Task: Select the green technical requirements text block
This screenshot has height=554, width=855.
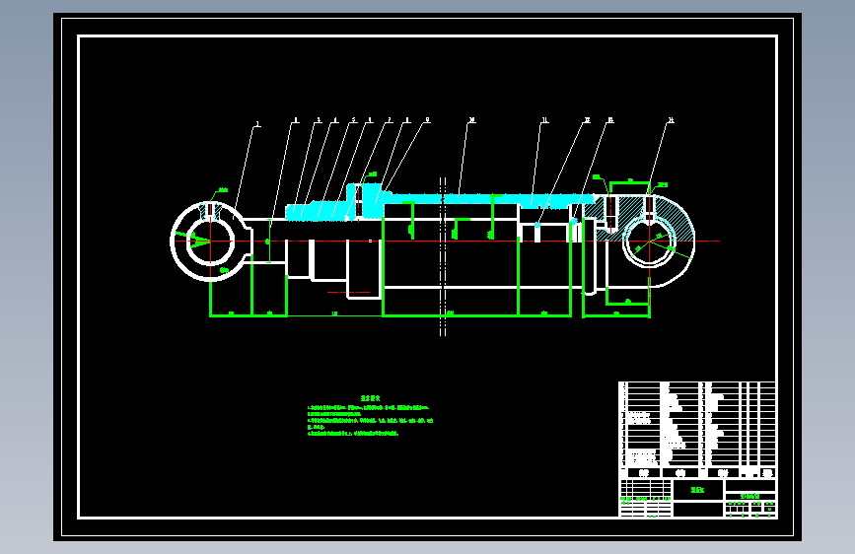Action: (370, 416)
